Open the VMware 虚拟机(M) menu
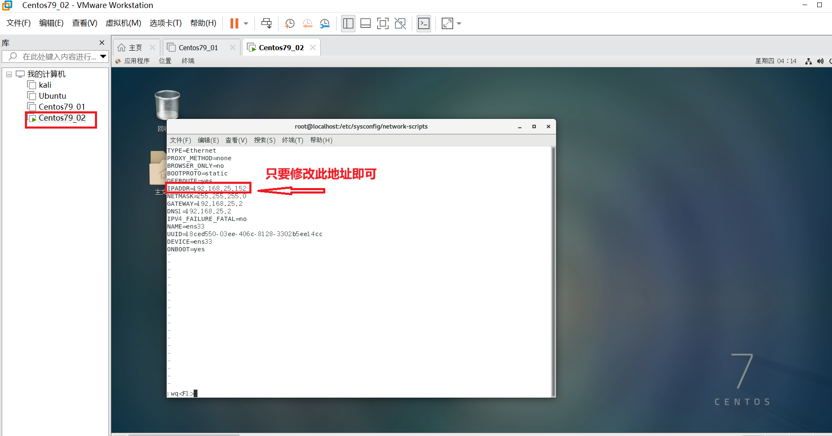 (123, 23)
